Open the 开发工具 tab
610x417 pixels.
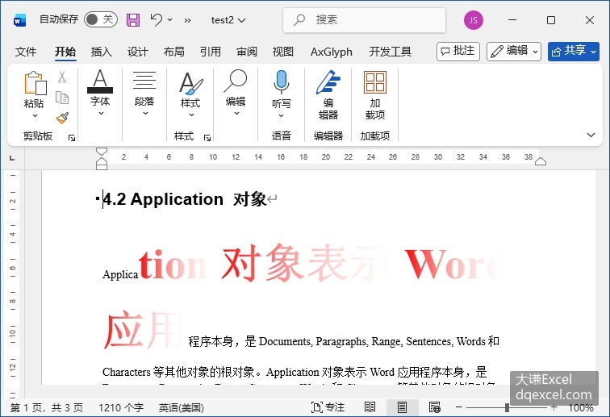391,52
